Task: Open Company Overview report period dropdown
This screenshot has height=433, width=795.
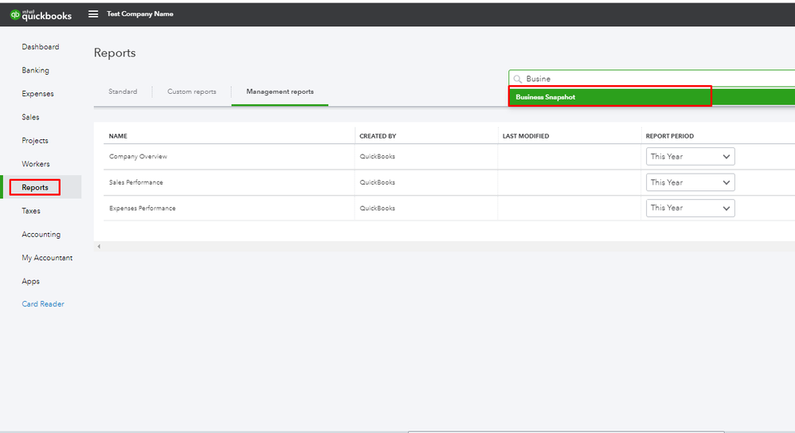Action: [690, 157]
